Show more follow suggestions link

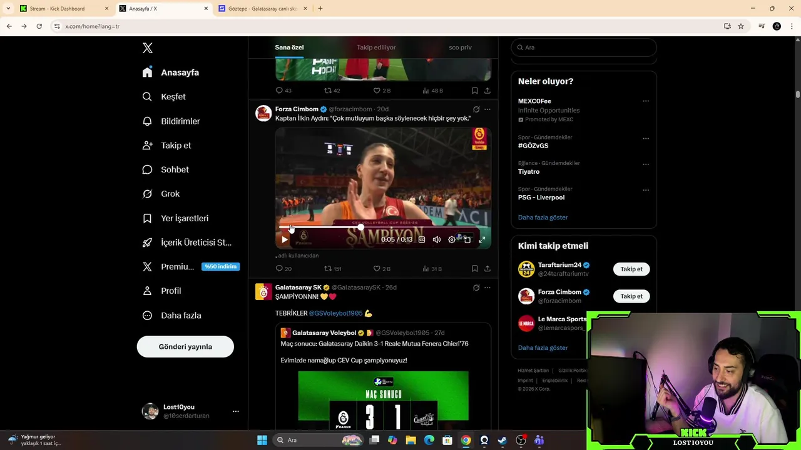point(543,348)
